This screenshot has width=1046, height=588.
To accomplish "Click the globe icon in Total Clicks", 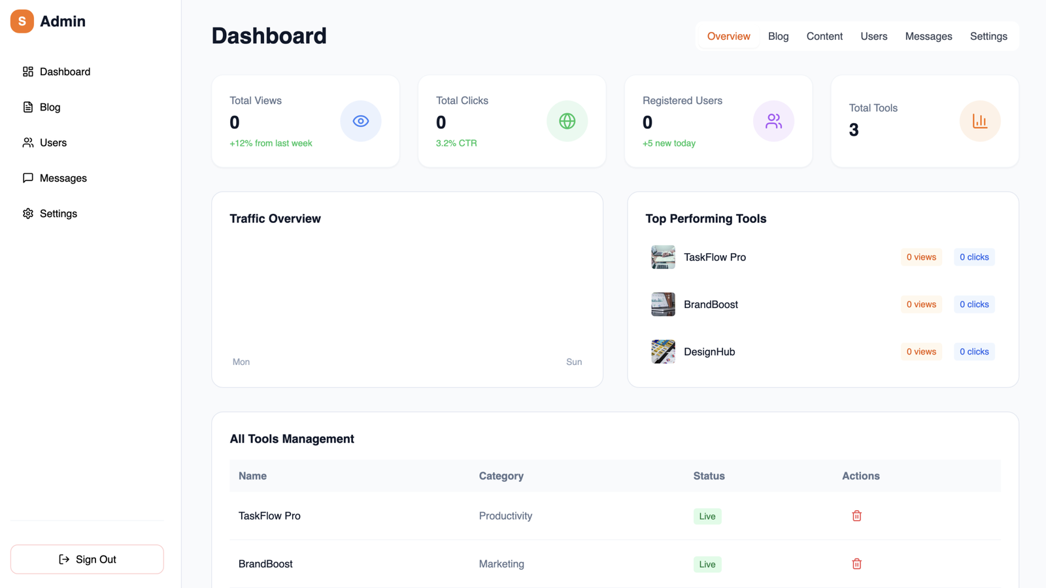I will [x=567, y=121].
